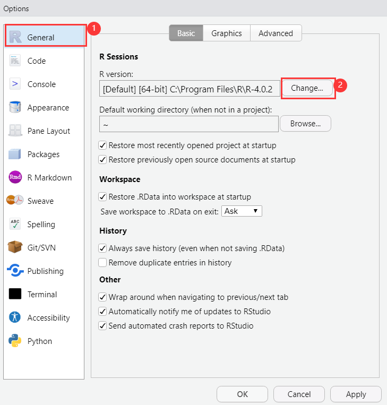Open the Terminal black square icon
Image resolution: width=387 pixels, height=405 pixels.
point(15,294)
